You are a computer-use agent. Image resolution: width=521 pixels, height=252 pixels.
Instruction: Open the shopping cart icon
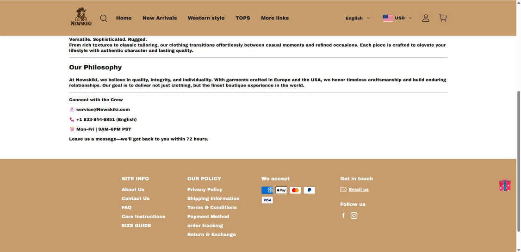pos(443,18)
